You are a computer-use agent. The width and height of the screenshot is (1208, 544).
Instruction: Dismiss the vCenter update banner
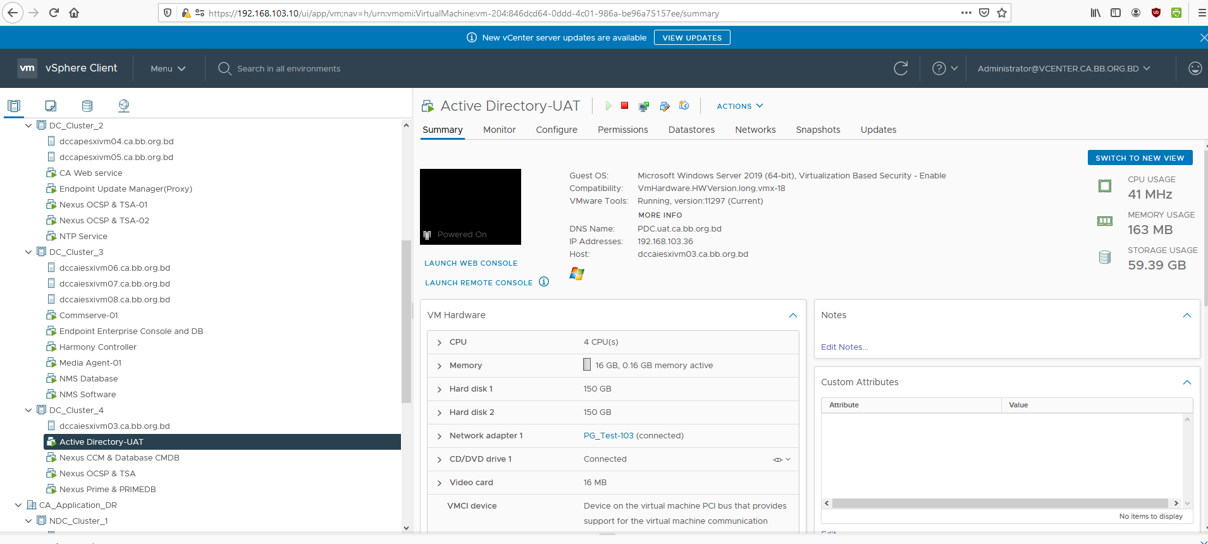(x=1203, y=37)
